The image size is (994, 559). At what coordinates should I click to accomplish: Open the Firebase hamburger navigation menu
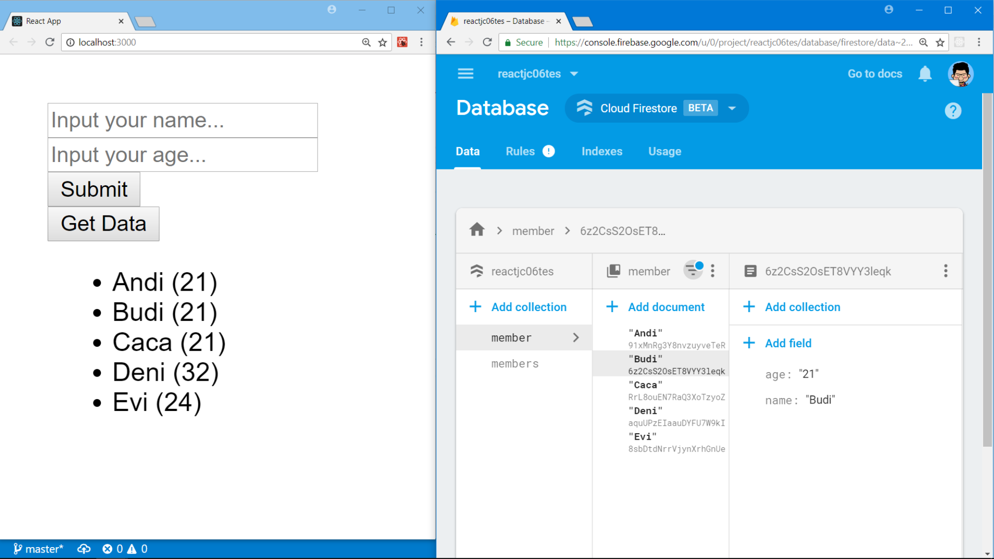(465, 74)
